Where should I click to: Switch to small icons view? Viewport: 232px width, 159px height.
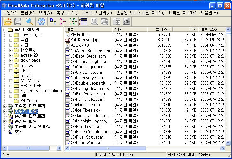pyautogui.click(x=63, y=22)
